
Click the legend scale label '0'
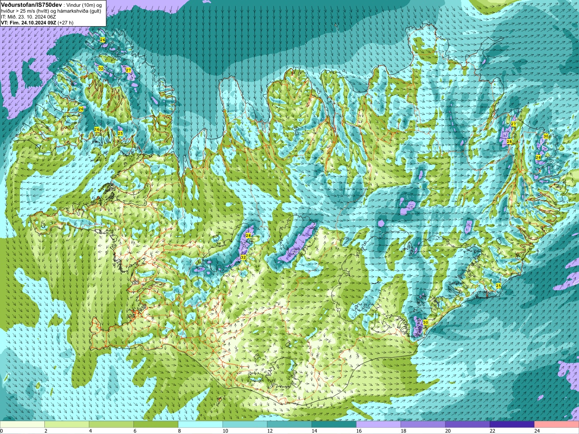2,431
